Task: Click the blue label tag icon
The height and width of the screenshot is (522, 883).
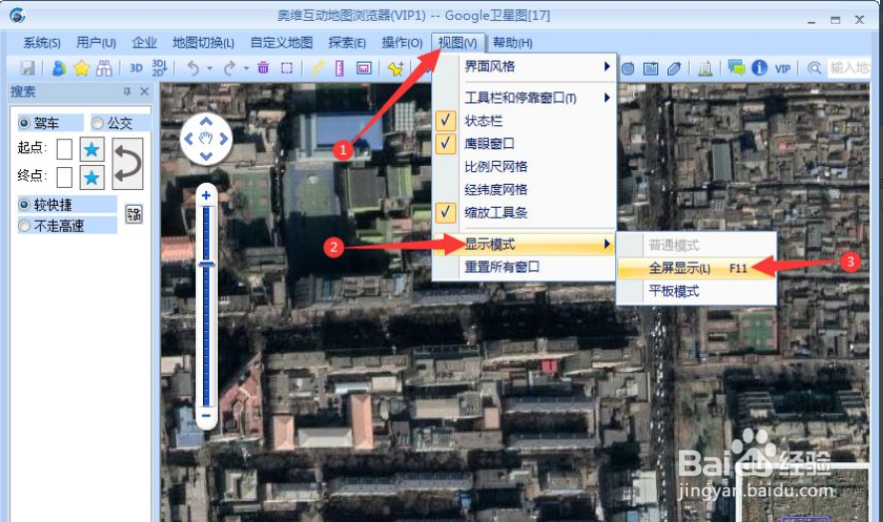Action: (674, 68)
